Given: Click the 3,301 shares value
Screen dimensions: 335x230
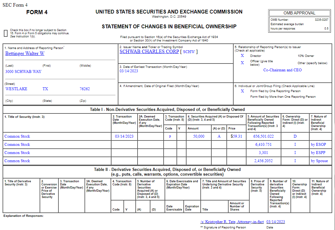Looking at the screenshot, I should (x=263, y=153).
